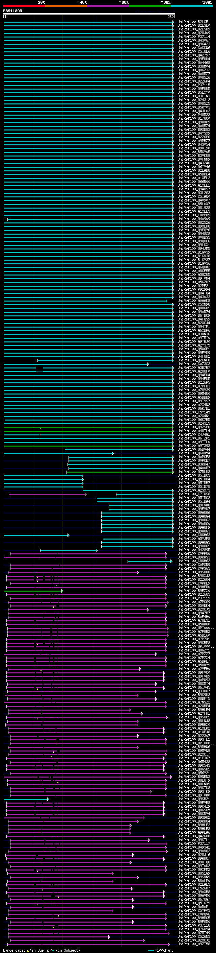Click the purple ~60% identity legend segment
Viewport: 216px width, 953px height.
pyautogui.click(x=108, y=6)
